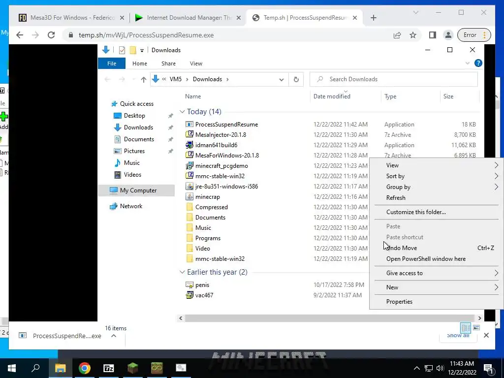
Task: Click the Explorer refresh address button
Action: [296, 79]
